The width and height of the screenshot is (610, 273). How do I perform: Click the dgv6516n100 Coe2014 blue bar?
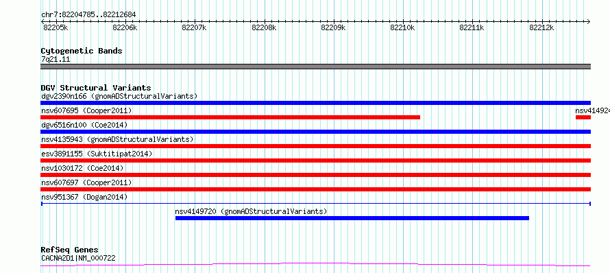click(x=315, y=132)
